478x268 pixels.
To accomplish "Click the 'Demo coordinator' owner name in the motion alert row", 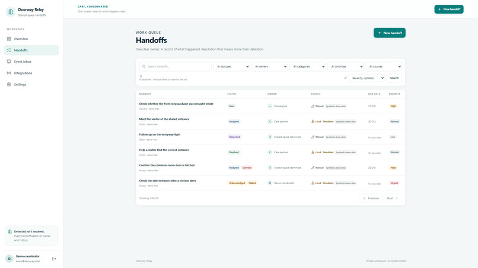I will (x=284, y=183).
